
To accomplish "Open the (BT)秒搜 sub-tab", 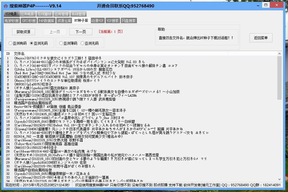I will tap(29, 21).
